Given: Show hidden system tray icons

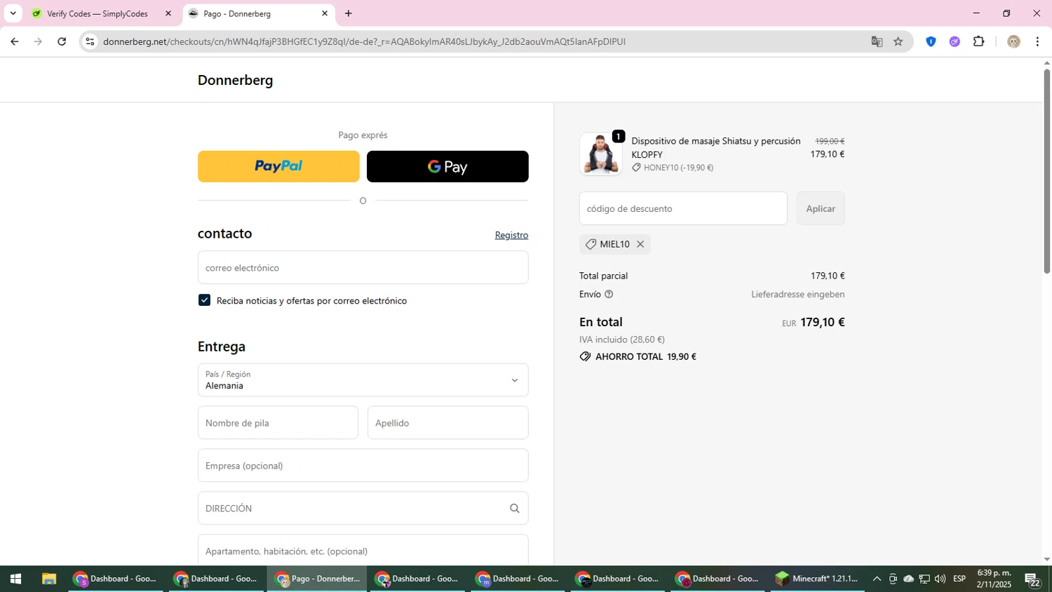Looking at the screenshot, I should click(877, 579).
